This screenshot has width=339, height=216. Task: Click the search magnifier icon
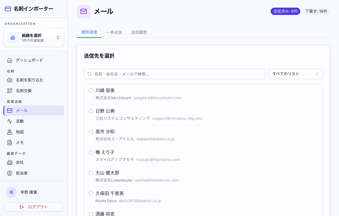click(x=90, y=74)
